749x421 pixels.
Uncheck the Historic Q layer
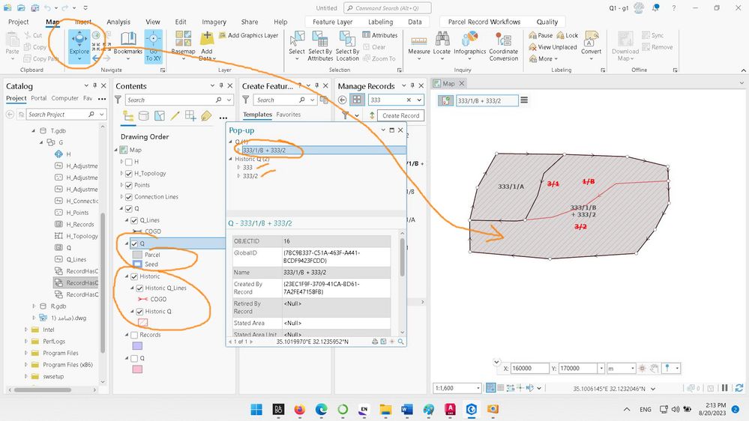coord(139,311)
